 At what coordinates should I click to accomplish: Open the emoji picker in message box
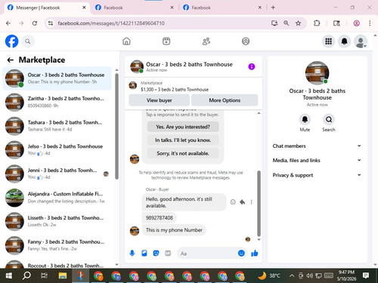point(241,253)
